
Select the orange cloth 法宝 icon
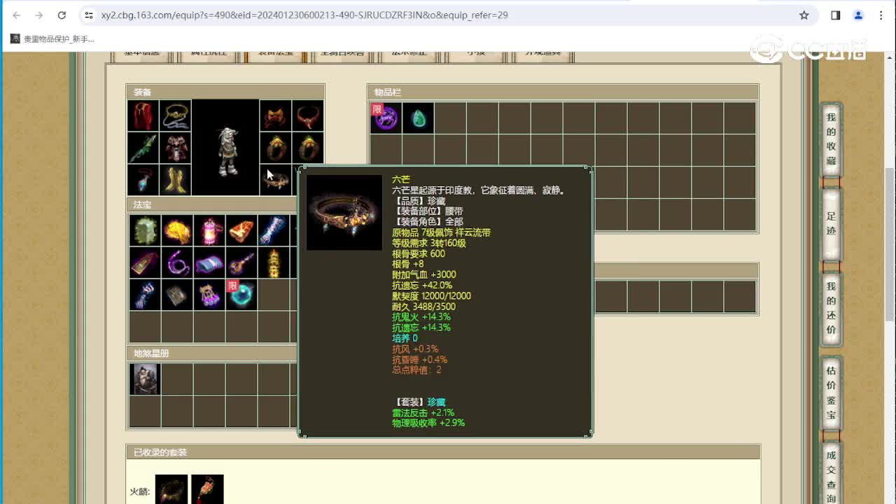[x=241, y=230]
